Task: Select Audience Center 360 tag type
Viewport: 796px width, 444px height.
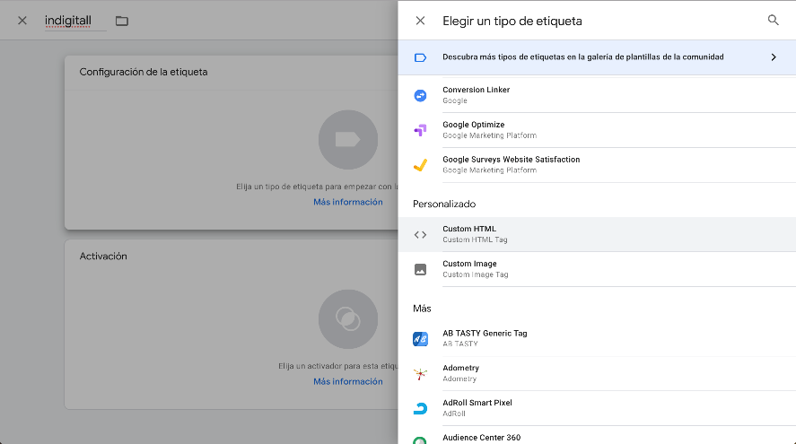Action: pos(481,438)
